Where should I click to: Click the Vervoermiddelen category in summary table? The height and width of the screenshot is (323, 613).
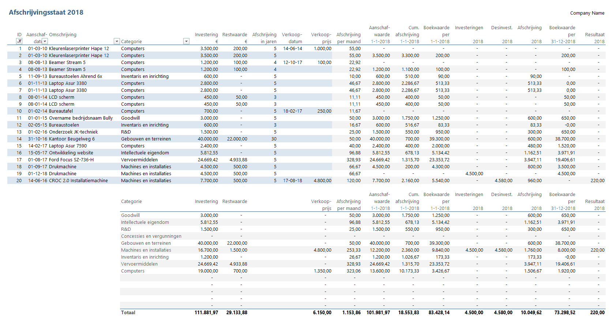(x=139, y=264)
